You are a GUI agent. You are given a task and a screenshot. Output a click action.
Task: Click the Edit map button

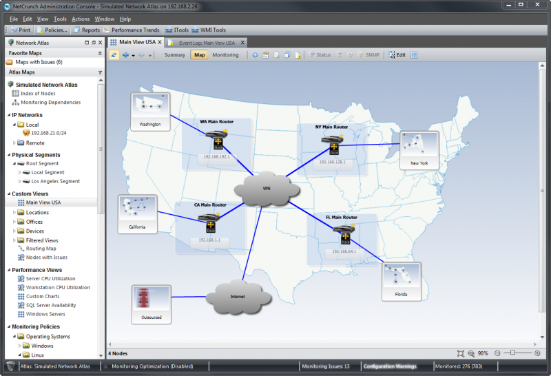coord(397,55)
